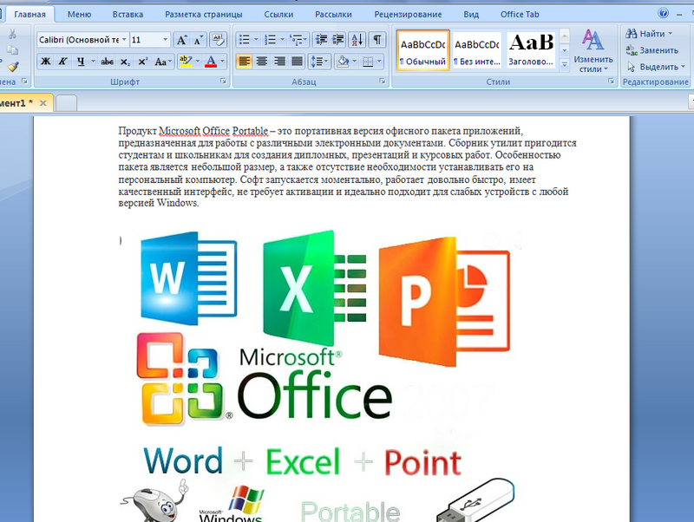Open the Font (Шрифт) dialog launcher
Screen dimensions: 694x522
coord(223,82)
